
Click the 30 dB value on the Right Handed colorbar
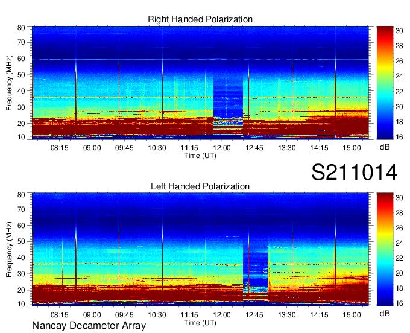[x=399, y=31]
